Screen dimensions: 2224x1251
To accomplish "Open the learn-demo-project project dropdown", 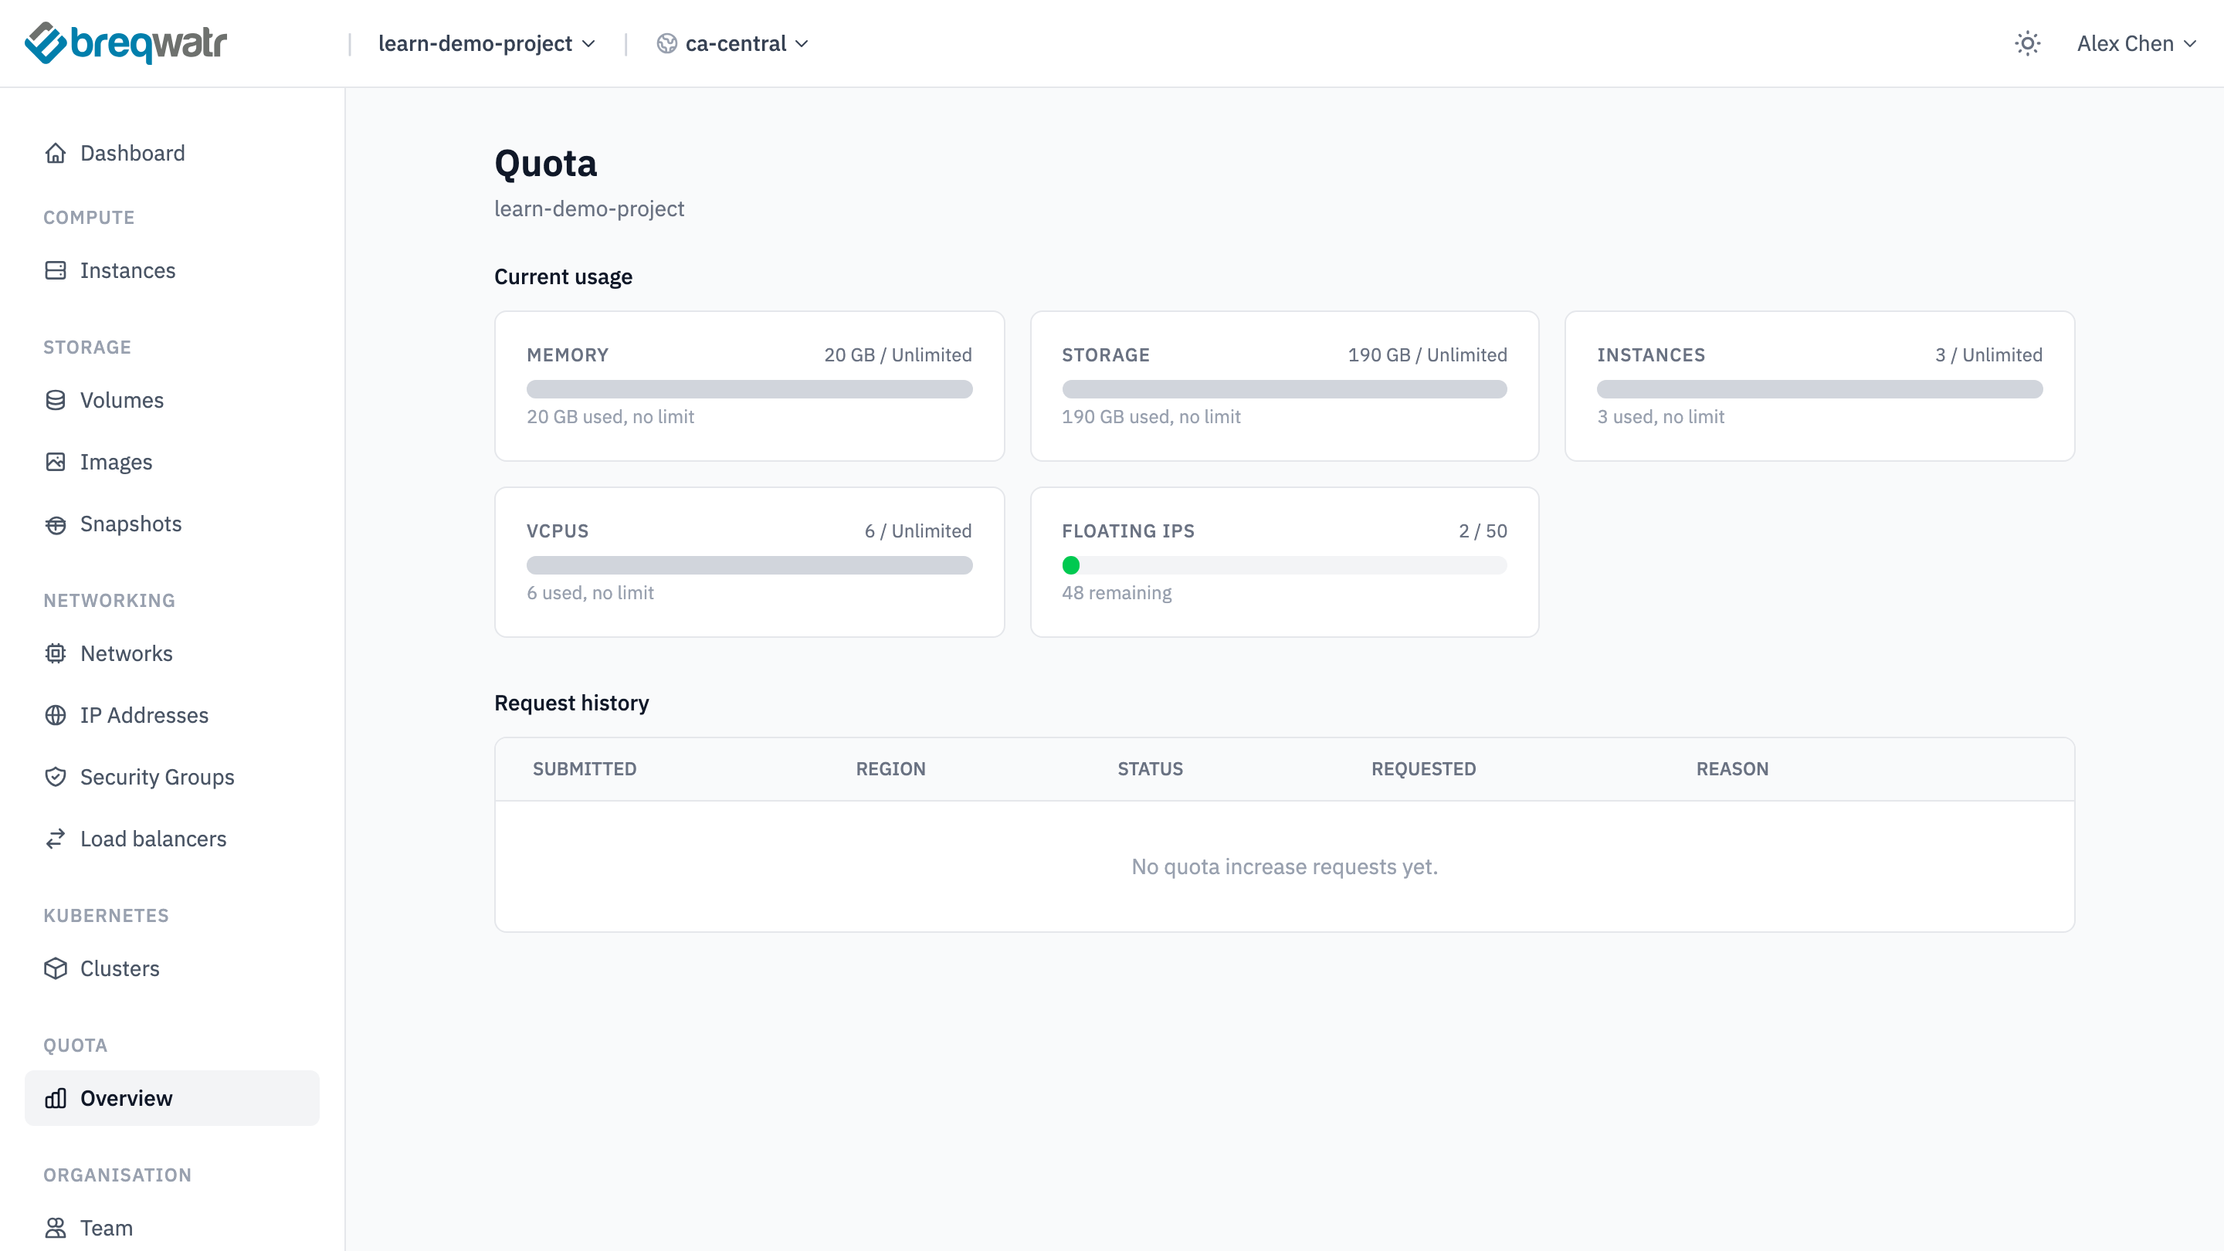I will 487,43.
